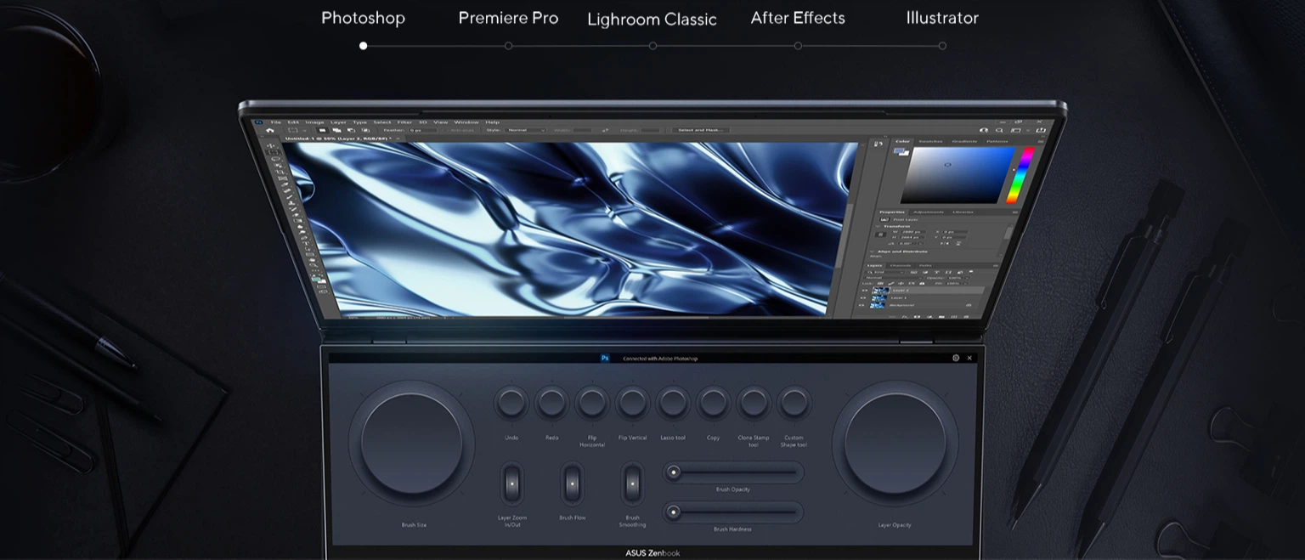Switch to the After Effects tab
Screen dimensions: 1305x560
coord(798,18)
